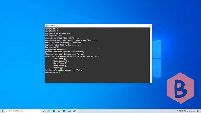This screenshot has width=201, height=113.
Task: Open the taskbar clock and date
Action: click(192, 111)
